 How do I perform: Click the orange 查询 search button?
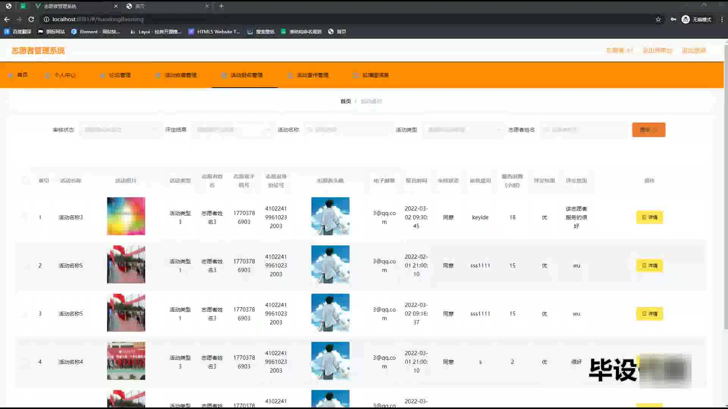pos(648,130)
